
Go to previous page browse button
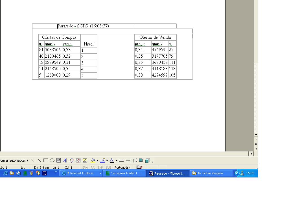(256, 139)
